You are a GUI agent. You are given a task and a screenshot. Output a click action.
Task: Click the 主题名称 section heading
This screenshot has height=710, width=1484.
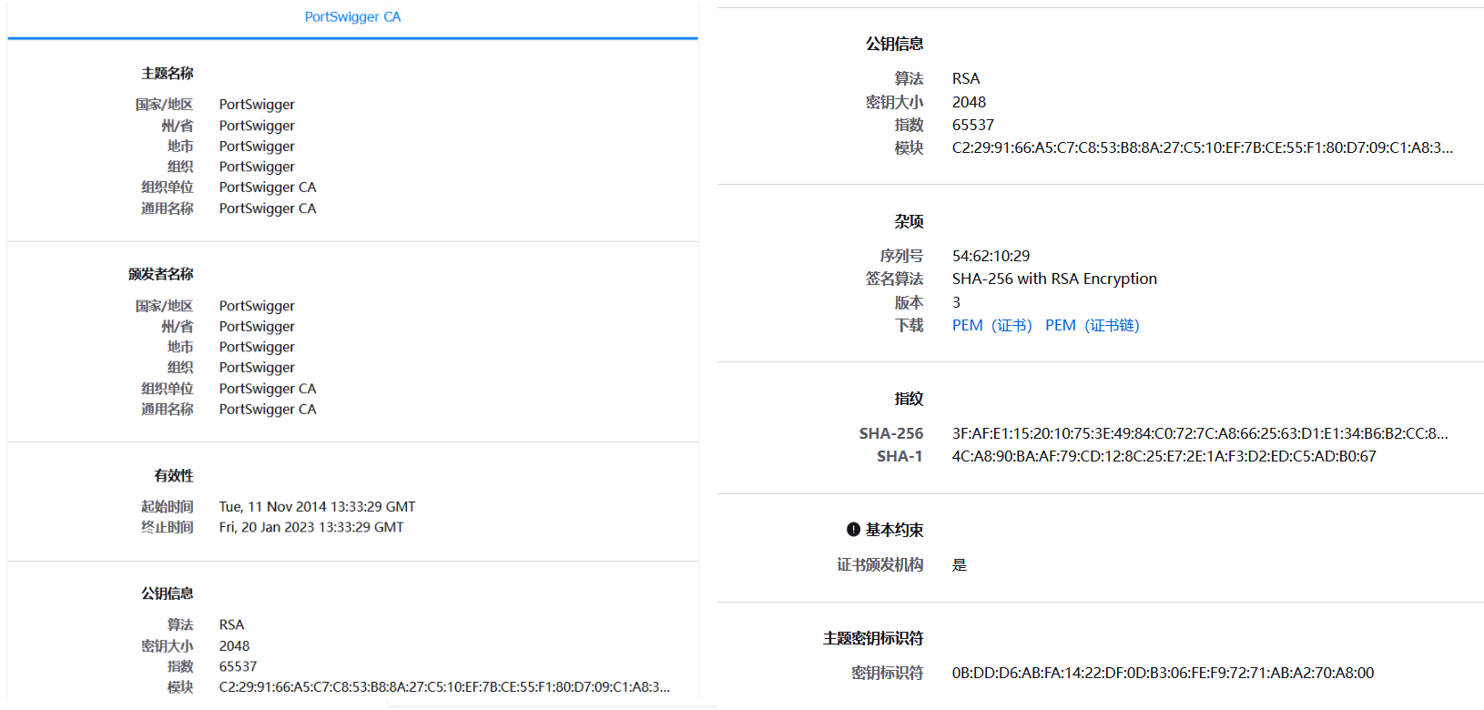coord(168,73)
